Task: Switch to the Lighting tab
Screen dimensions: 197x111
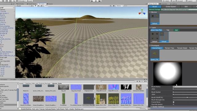Action: coord(173,4)
